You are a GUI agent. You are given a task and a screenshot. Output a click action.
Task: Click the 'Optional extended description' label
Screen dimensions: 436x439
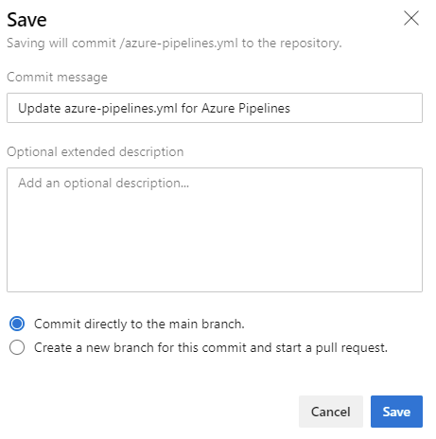point(96,152)
